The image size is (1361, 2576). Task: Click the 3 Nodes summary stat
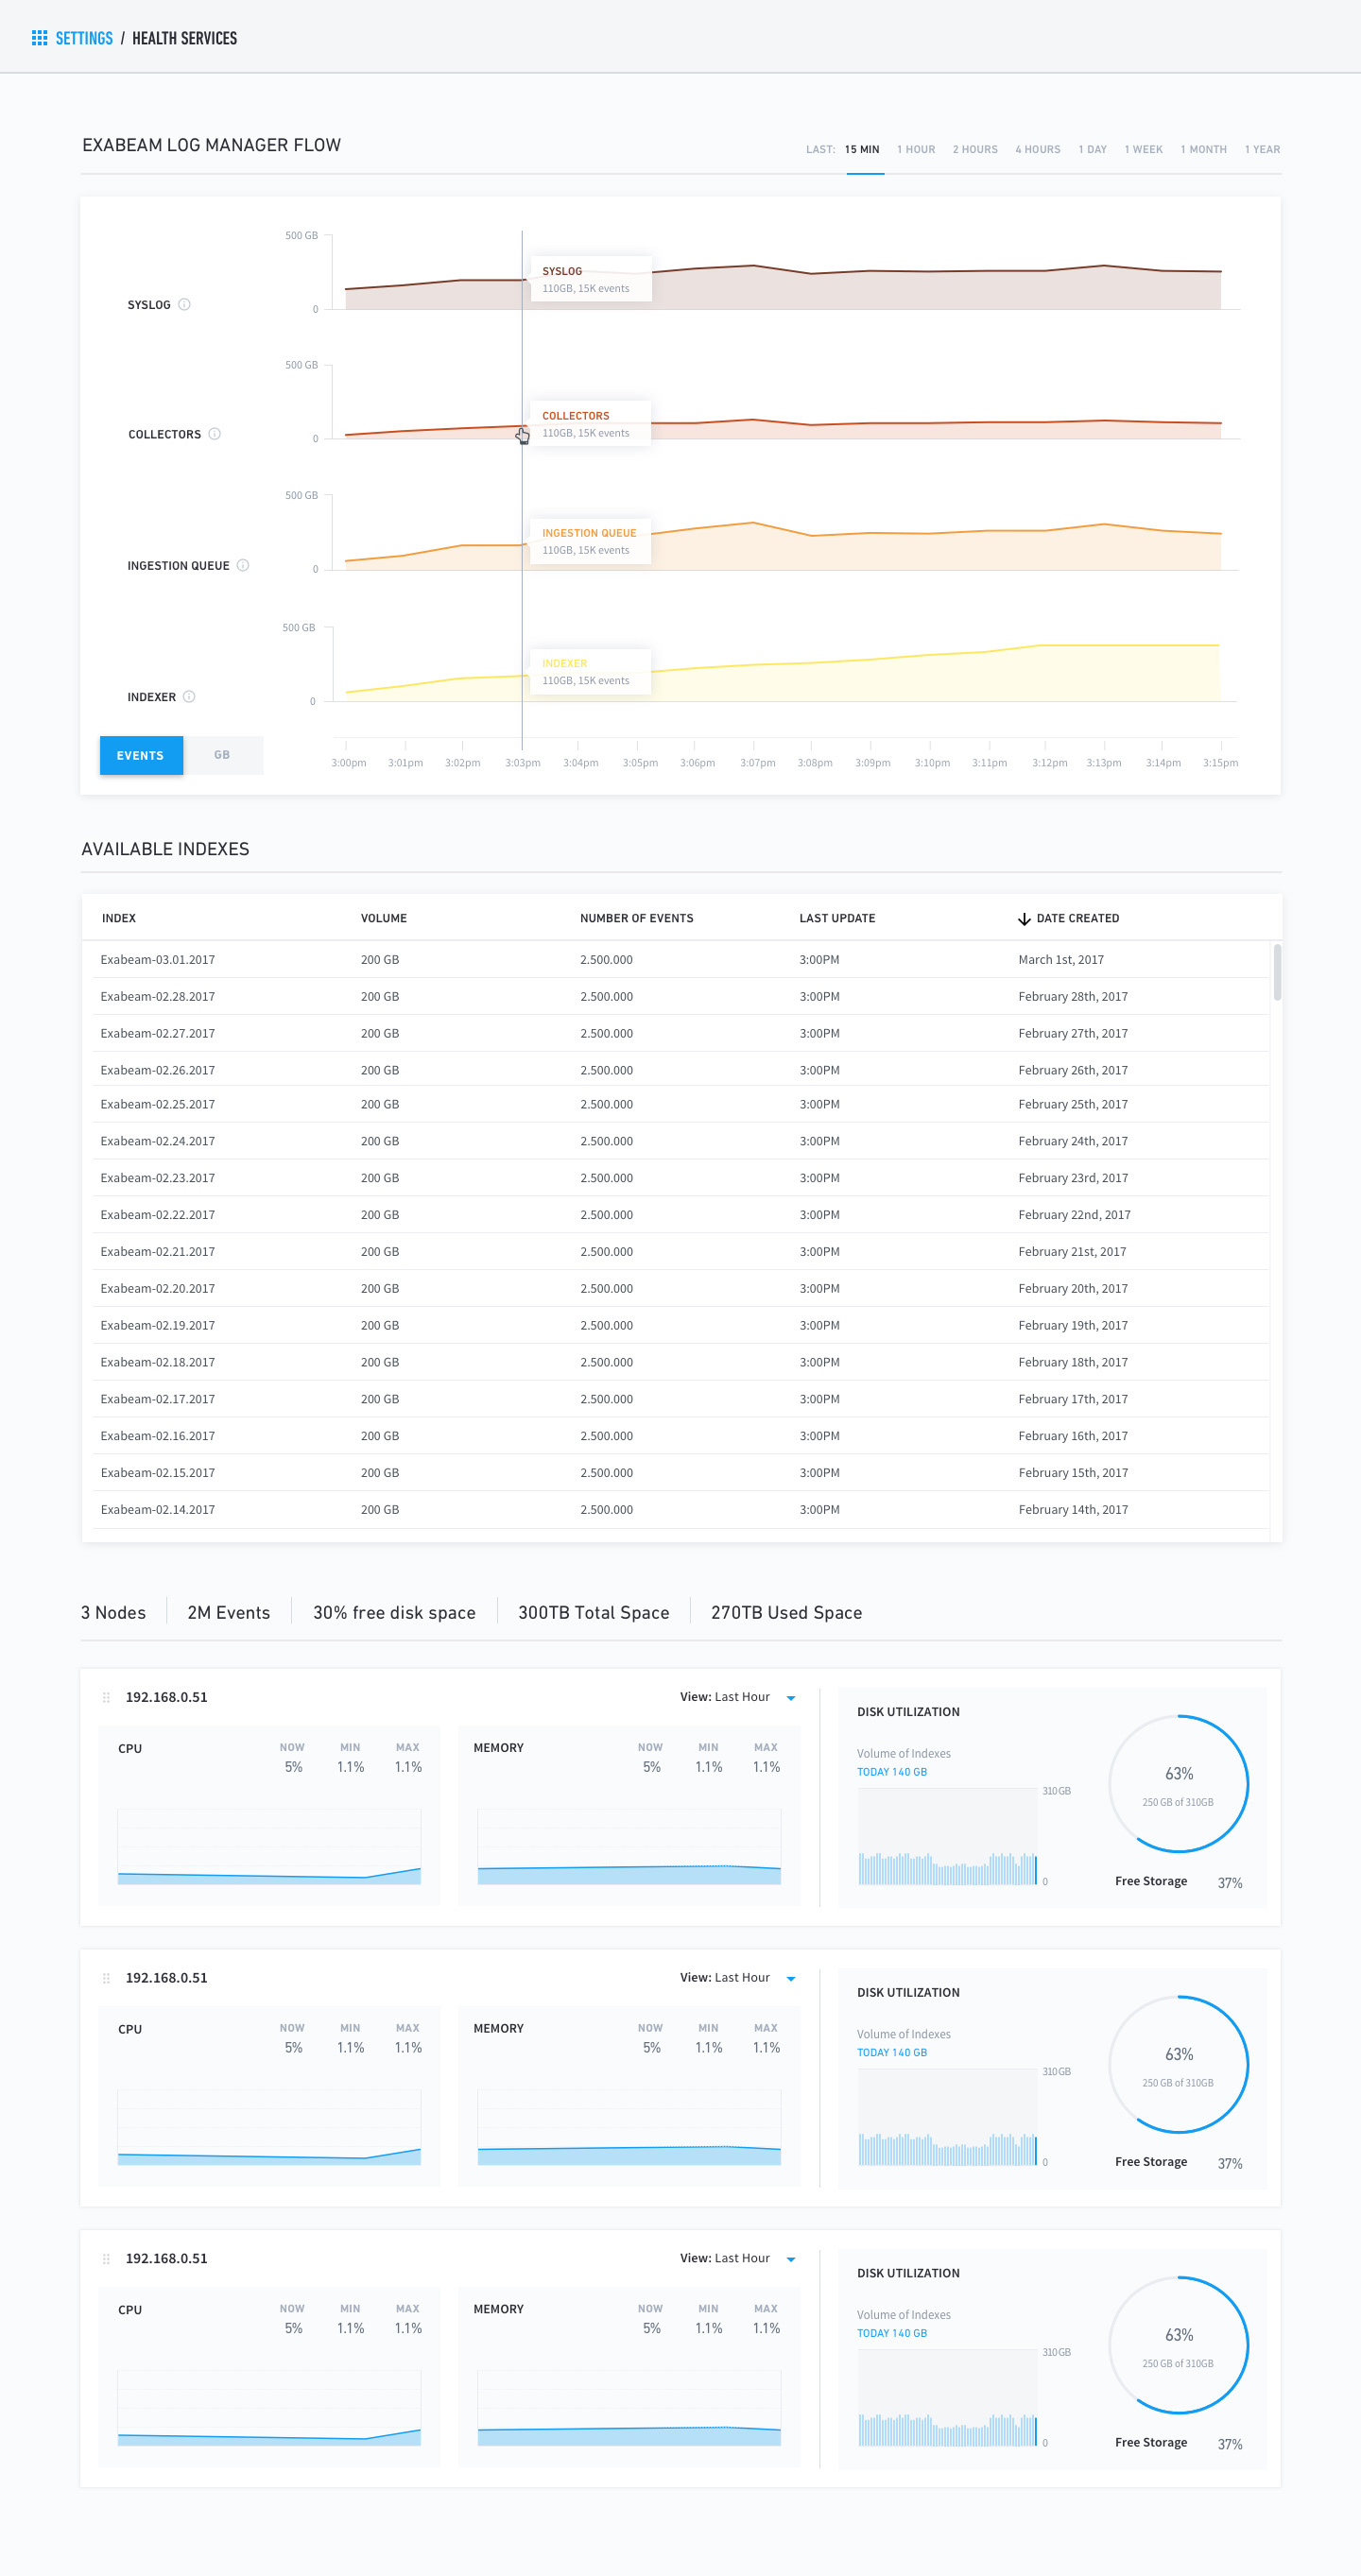coord(113,1612)
